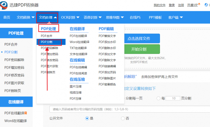Viewport: 210px width, 127px height.
Task: Open PDF增加密码 in the left sidebar
Action: 14,68
